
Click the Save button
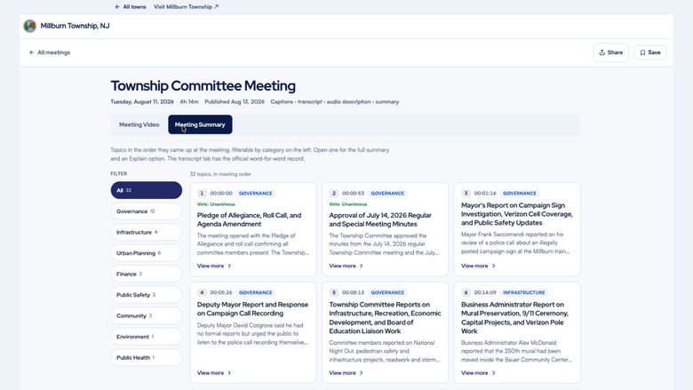tap(650, 52)
